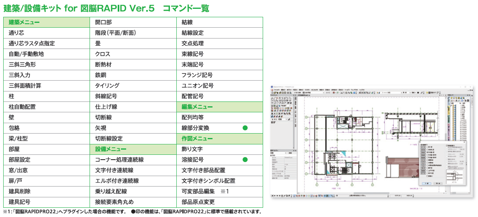
Task: Click the 自動/手動敷地 entry
Action: tap(46, 54)
